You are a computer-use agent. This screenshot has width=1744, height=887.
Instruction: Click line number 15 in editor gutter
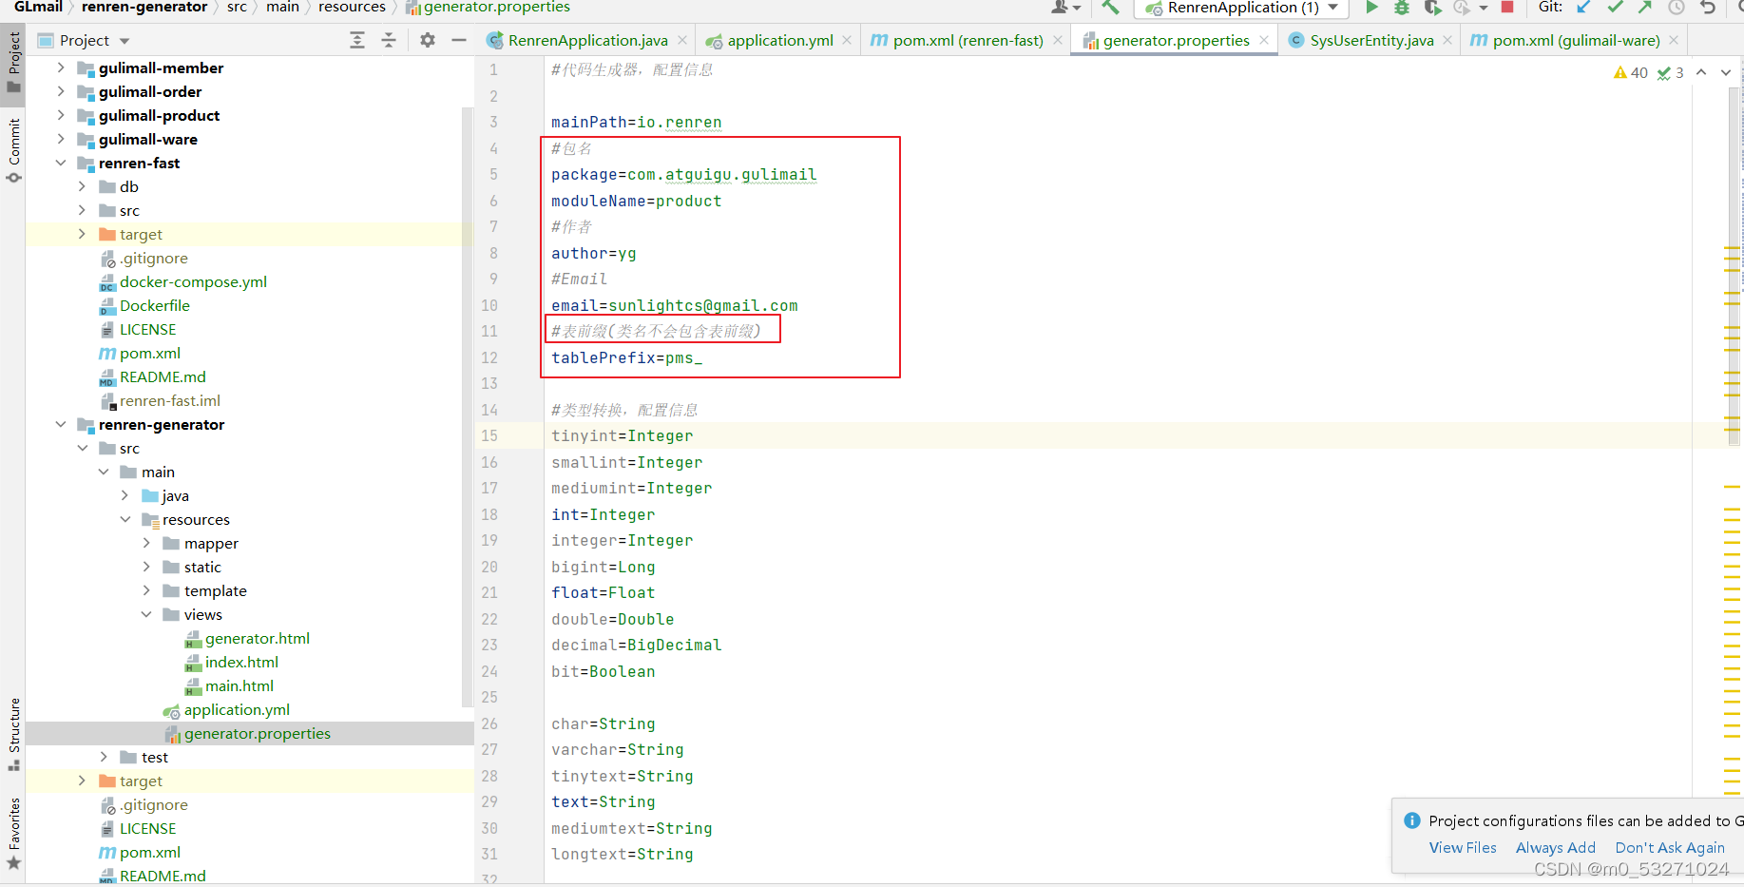[x=489, y=435]
